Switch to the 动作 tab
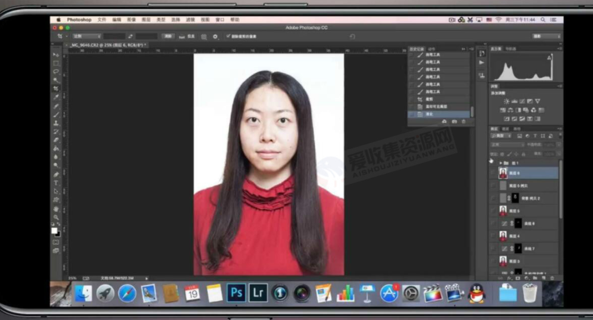 pos(432,49)
